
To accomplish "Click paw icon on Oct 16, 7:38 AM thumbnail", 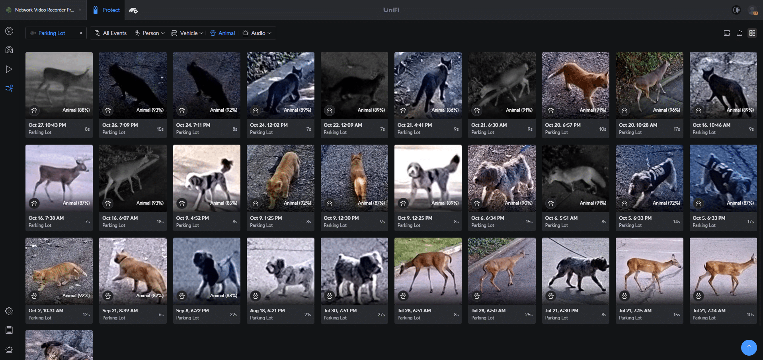I will coord(34,203).
